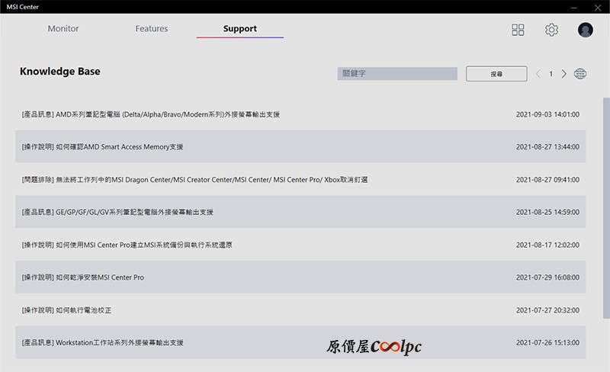
Task: Click the globe language icon
Action: pos(580,73)
